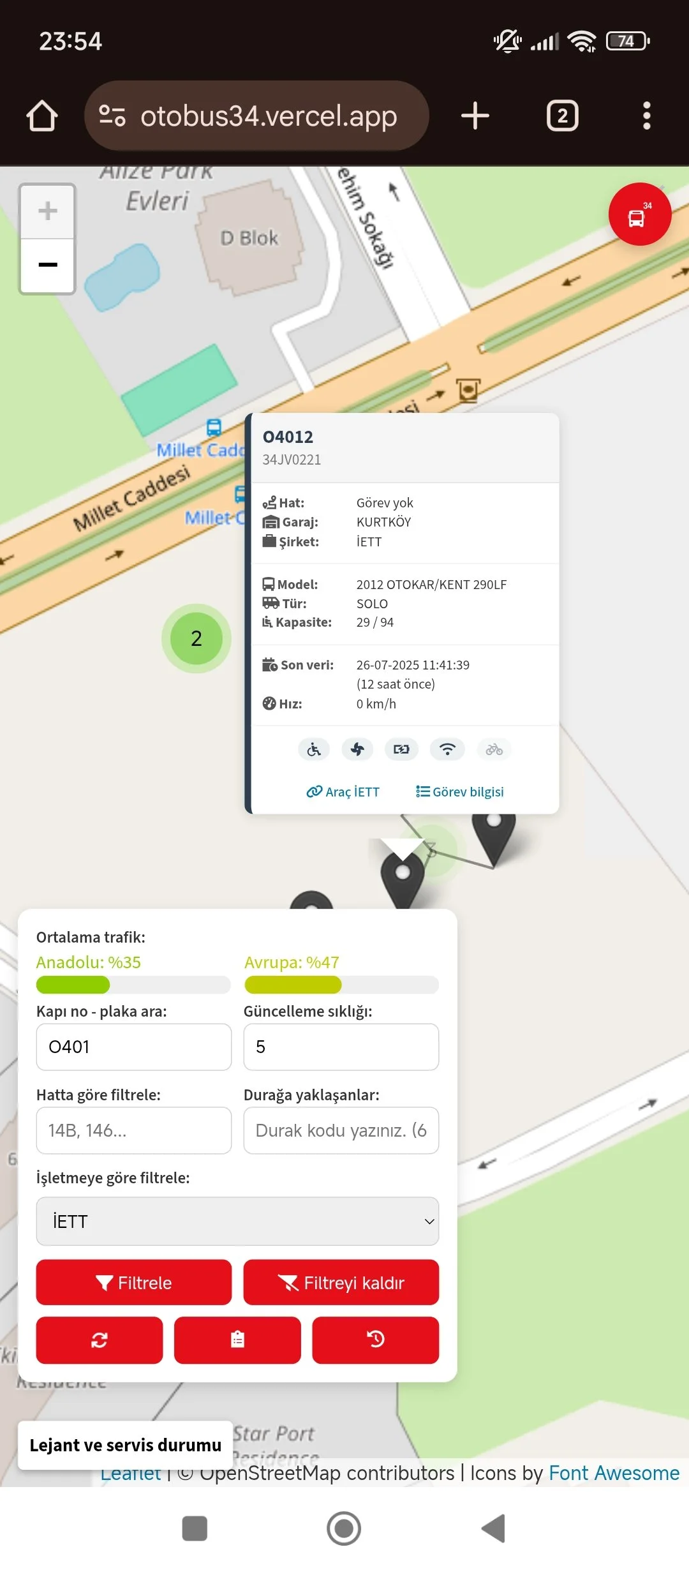Tap the Wi-Fi feature icon in popup
The height and width of the screenshot is (1570, 689).
tap(447, 749)
